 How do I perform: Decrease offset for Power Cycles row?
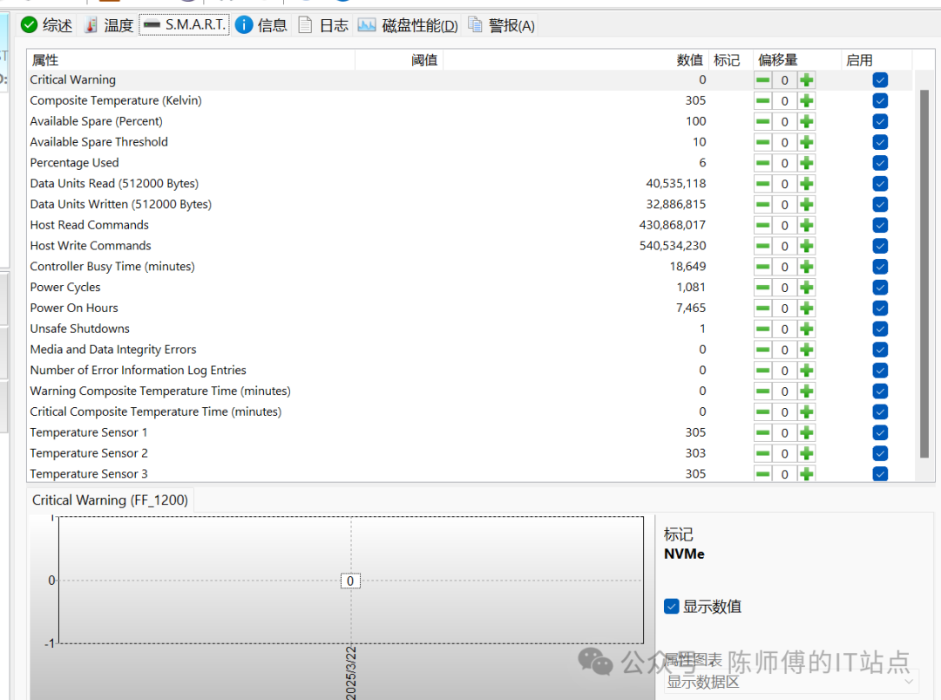(762, 288)
